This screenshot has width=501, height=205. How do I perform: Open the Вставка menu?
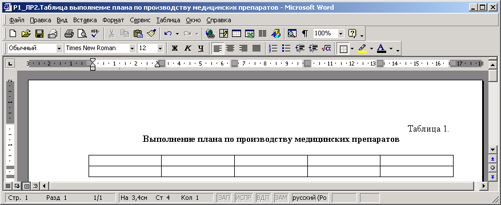(85, 20)
